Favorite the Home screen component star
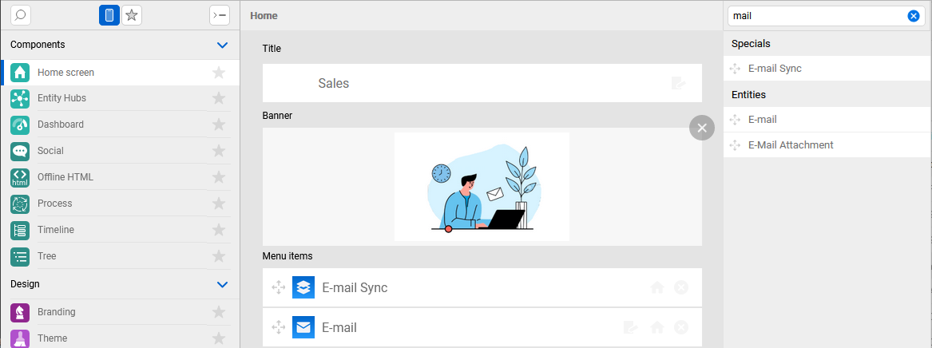 coord(219,73)
